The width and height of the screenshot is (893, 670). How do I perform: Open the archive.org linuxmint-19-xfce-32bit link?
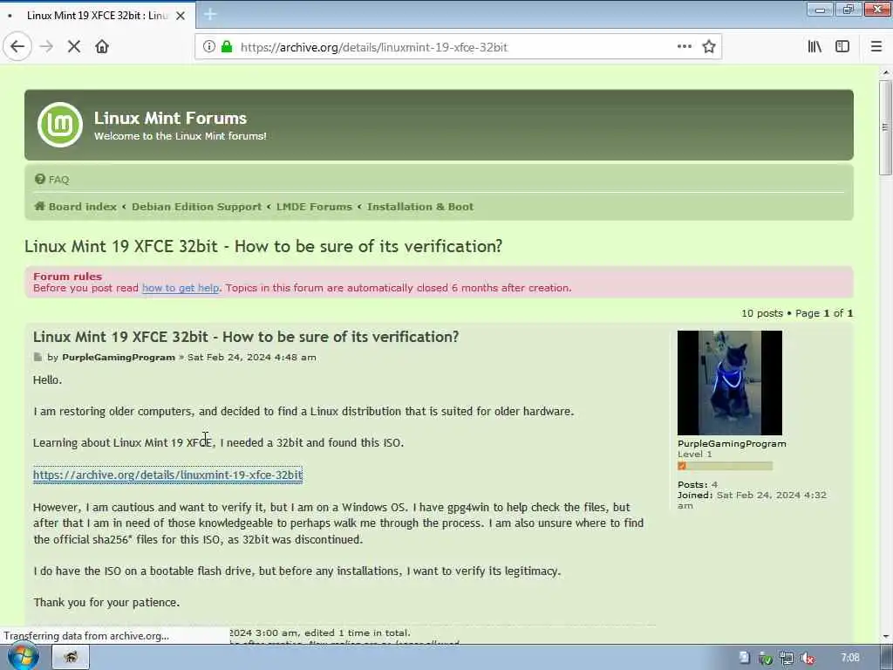(167, 475)
